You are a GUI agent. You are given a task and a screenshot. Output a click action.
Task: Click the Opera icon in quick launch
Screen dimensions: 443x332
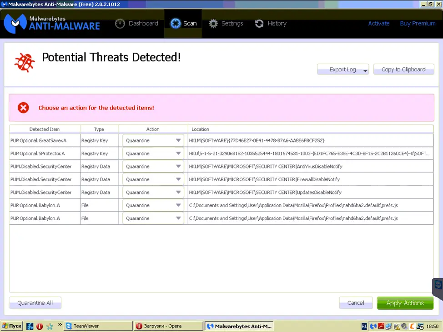pos(40,326)
